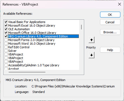Select the Ref Edit Control entry text

pos(19,47)
